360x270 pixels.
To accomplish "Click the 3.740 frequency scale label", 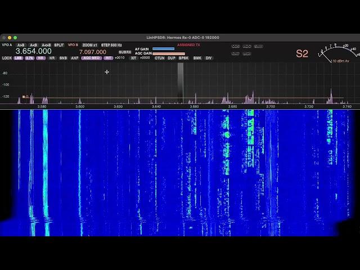I will [x=347, y=106].
